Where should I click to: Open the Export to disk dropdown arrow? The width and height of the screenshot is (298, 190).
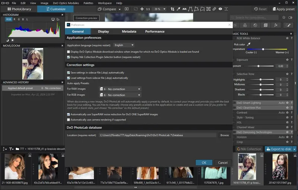[x=294, y=149]
